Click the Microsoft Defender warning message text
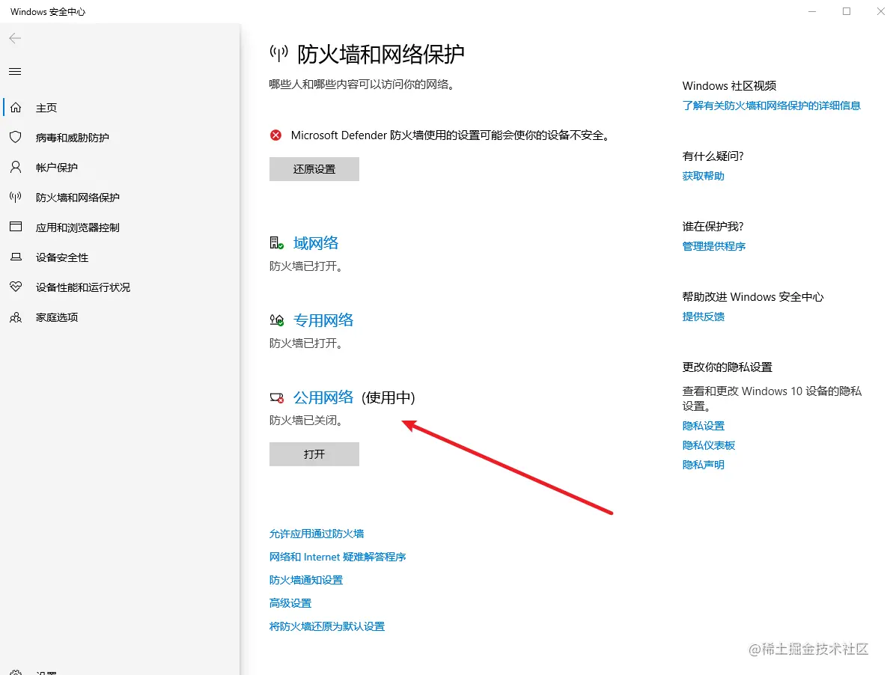Screen dimensions: 887x675 point(451,135)
